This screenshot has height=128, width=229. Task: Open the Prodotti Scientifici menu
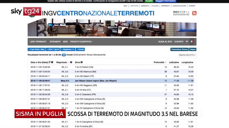[81, 41]
